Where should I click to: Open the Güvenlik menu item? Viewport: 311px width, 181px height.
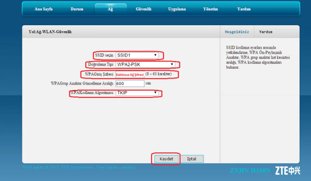pyautogui.click(x=143, y=9)
